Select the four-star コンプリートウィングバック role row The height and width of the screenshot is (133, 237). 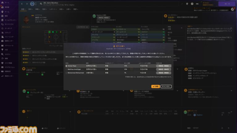click(x=43, y=52)
